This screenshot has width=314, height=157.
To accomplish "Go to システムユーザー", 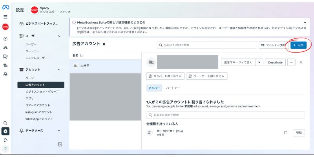I will pyautogui.click(x=37, y=58).
